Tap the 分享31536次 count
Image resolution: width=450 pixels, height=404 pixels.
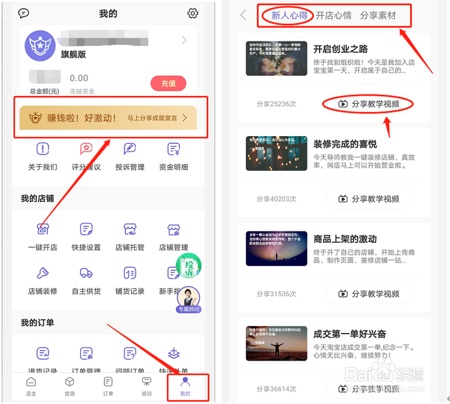coord(276,294)
